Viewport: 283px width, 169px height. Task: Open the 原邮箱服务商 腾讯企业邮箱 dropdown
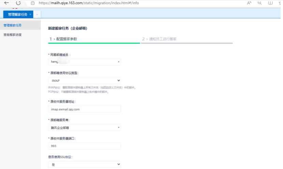pos(85,128)
